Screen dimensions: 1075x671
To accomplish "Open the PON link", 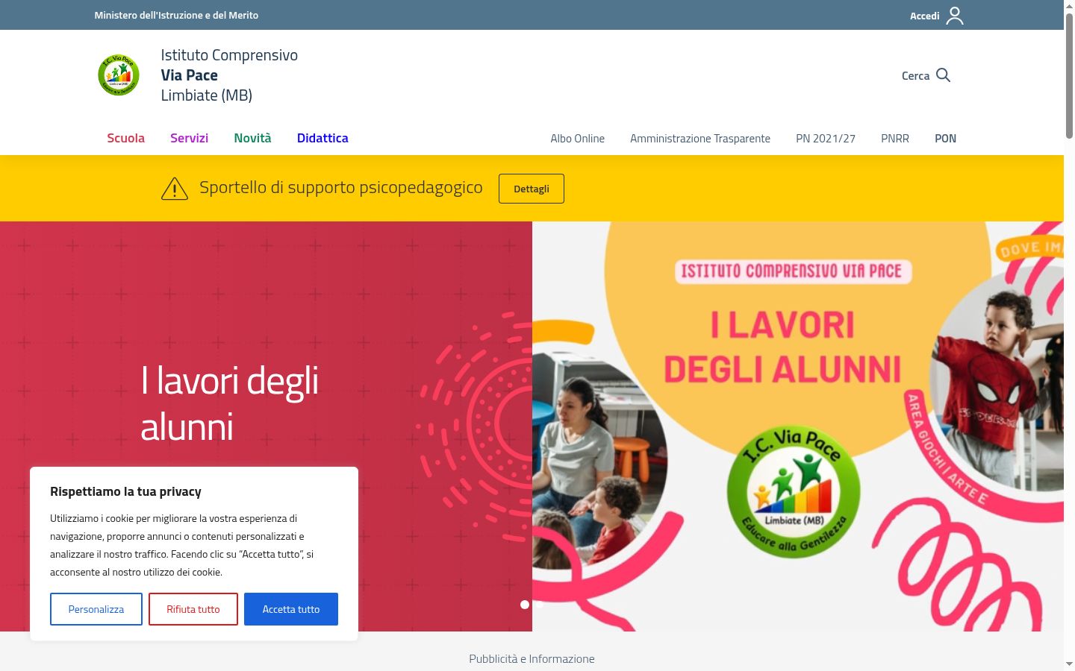I will 945,139.
